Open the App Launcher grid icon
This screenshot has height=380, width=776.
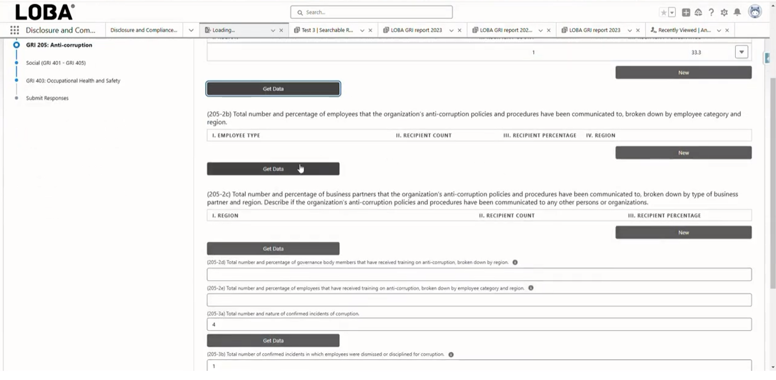[x=14, y=30]
